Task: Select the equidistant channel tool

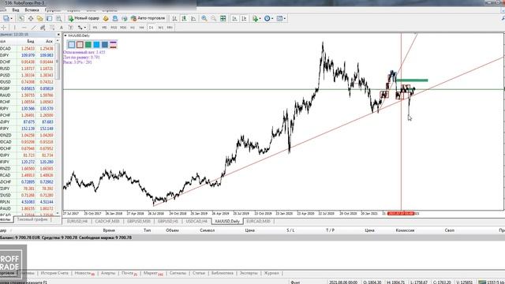Action: (43, 28)
